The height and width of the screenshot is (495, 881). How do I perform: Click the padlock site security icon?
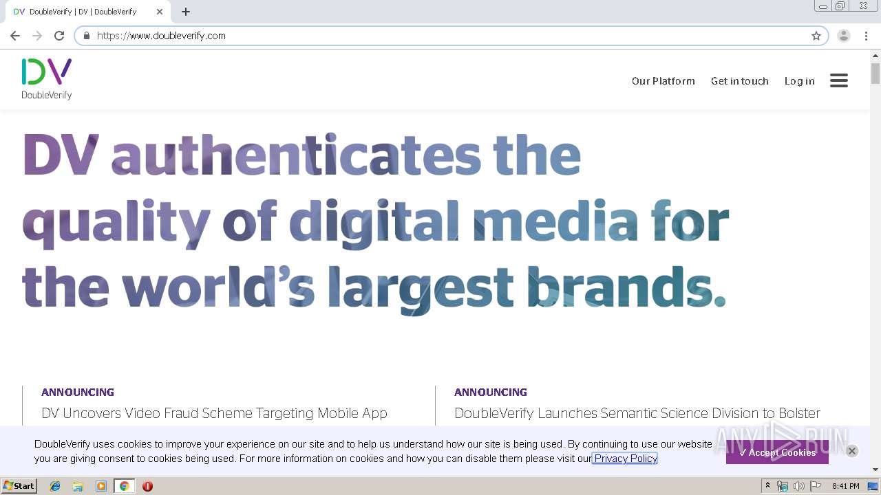(87, 36)
